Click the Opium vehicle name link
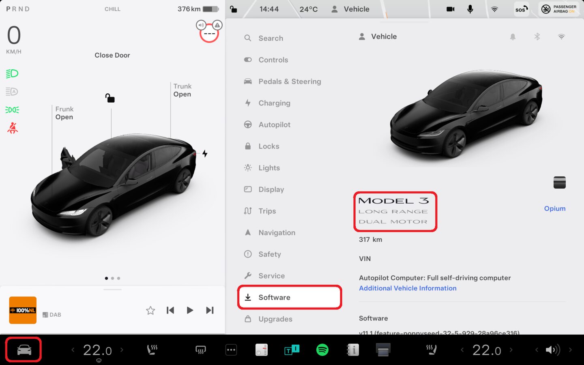 pos(554,208)
